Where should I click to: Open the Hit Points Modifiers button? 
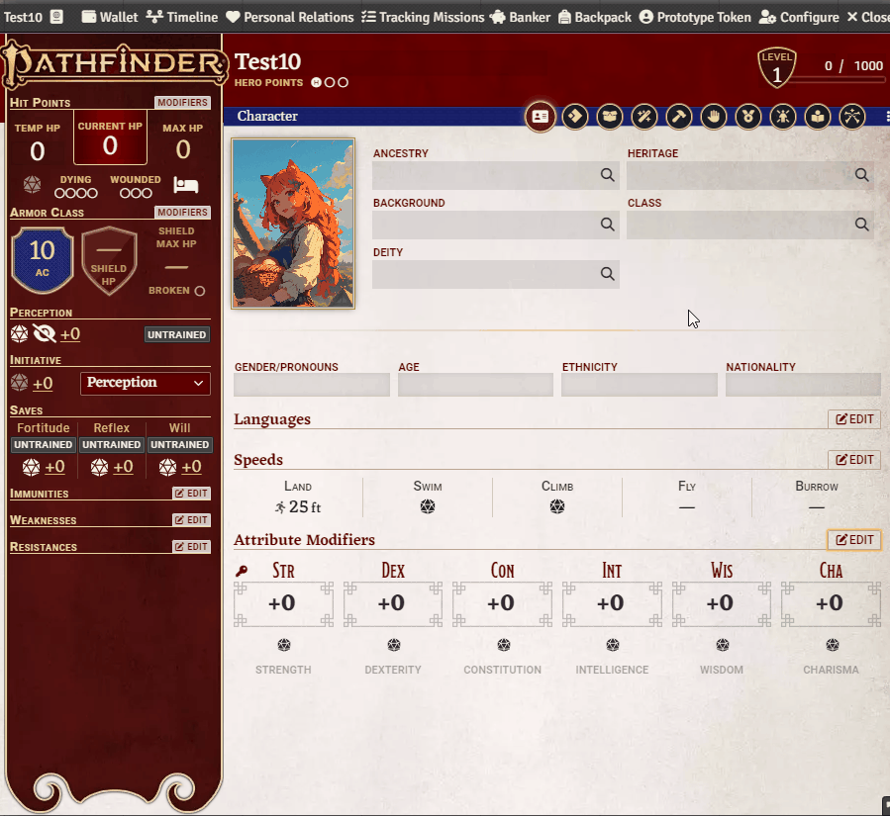183,103
